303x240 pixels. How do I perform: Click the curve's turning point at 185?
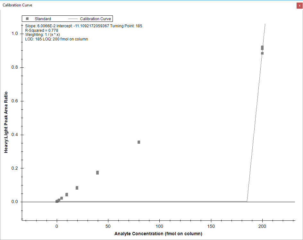247,201
